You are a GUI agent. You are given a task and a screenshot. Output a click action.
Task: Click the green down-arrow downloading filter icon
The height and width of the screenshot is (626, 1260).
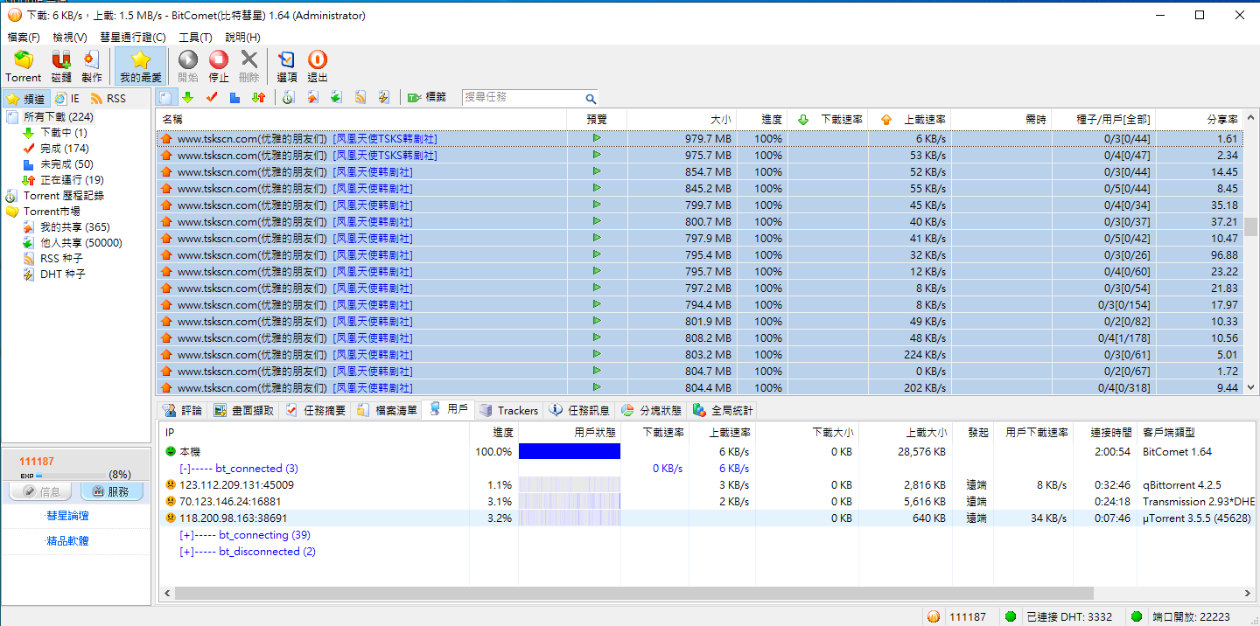pyautogui.click(x=188, y=97)
